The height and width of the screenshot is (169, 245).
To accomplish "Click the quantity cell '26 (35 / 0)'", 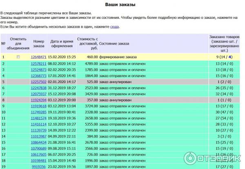I will [224, 88].
